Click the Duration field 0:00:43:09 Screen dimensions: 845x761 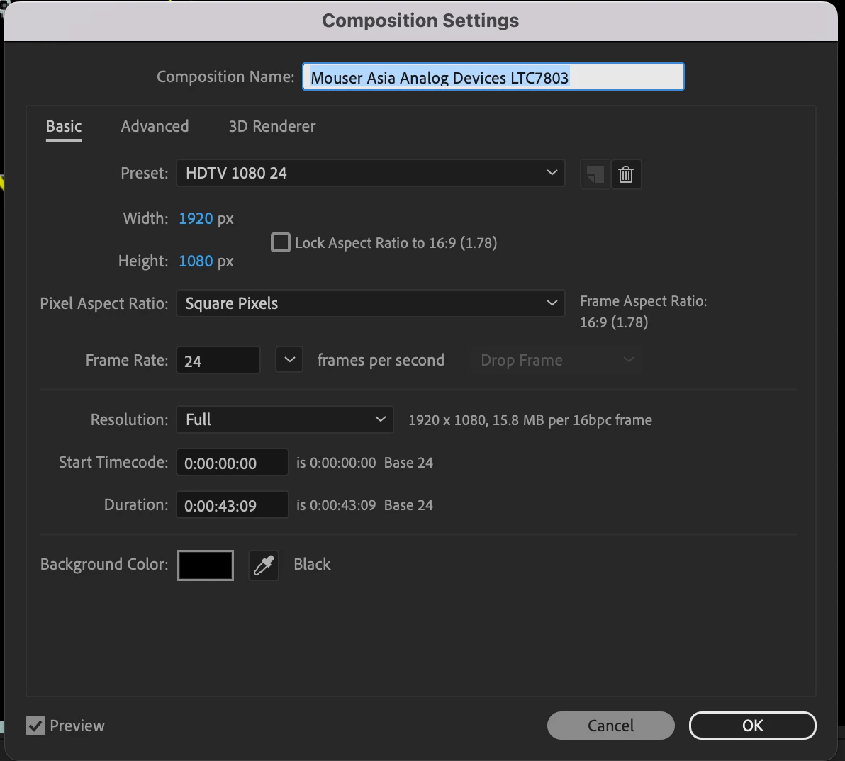(233, 505)
